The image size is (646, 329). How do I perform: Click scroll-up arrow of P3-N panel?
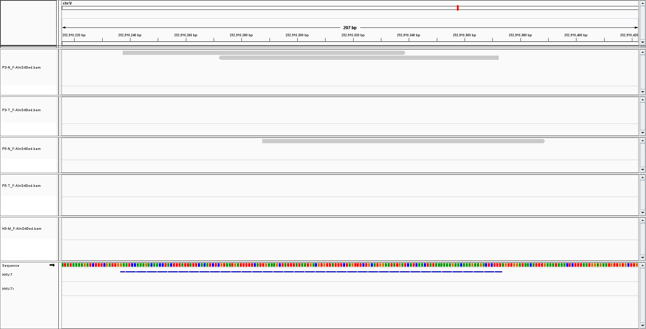642,52
